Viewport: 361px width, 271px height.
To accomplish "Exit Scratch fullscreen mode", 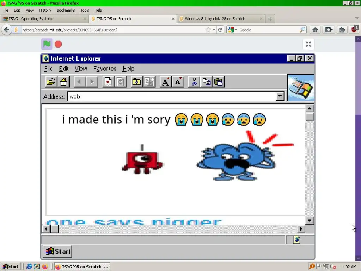I will (308, 44).
